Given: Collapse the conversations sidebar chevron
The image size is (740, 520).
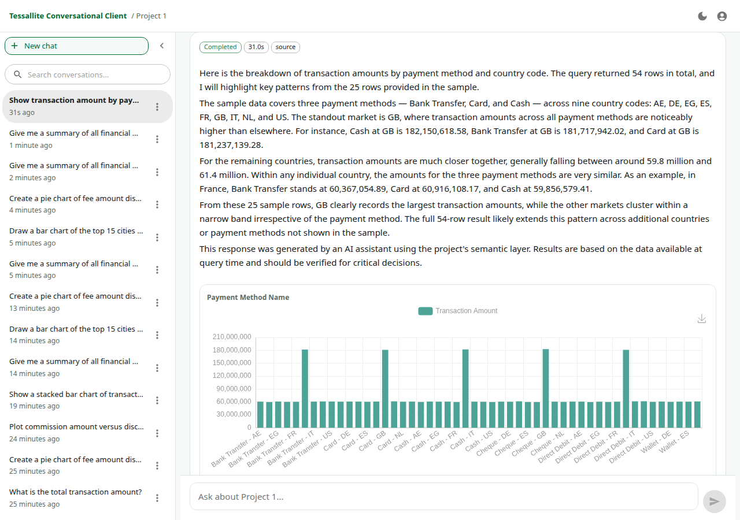Looking at the screenshot, I should coord(162,46).
